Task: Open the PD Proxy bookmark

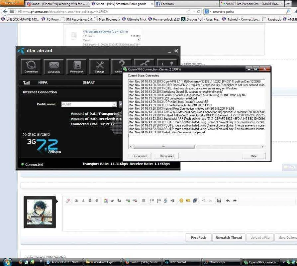Action: (x=50, y=19)
